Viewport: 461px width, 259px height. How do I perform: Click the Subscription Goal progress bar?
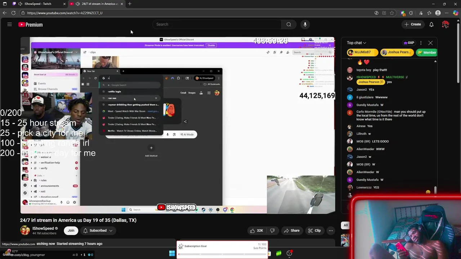click(222, 254)
